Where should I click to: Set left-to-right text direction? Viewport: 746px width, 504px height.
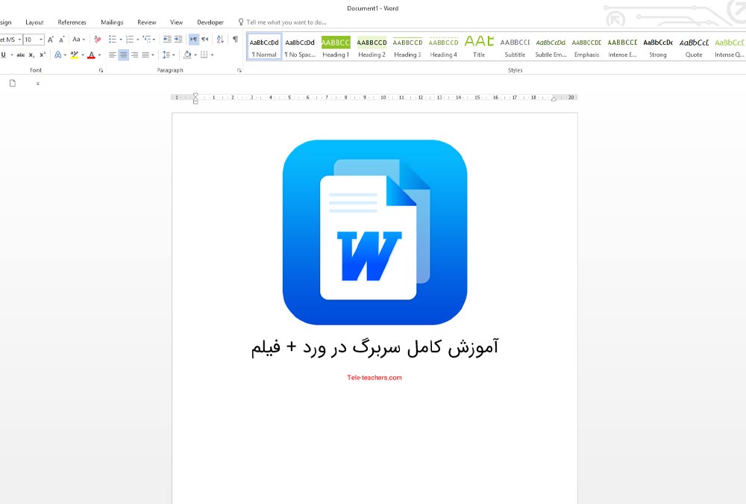click(193, 40)
